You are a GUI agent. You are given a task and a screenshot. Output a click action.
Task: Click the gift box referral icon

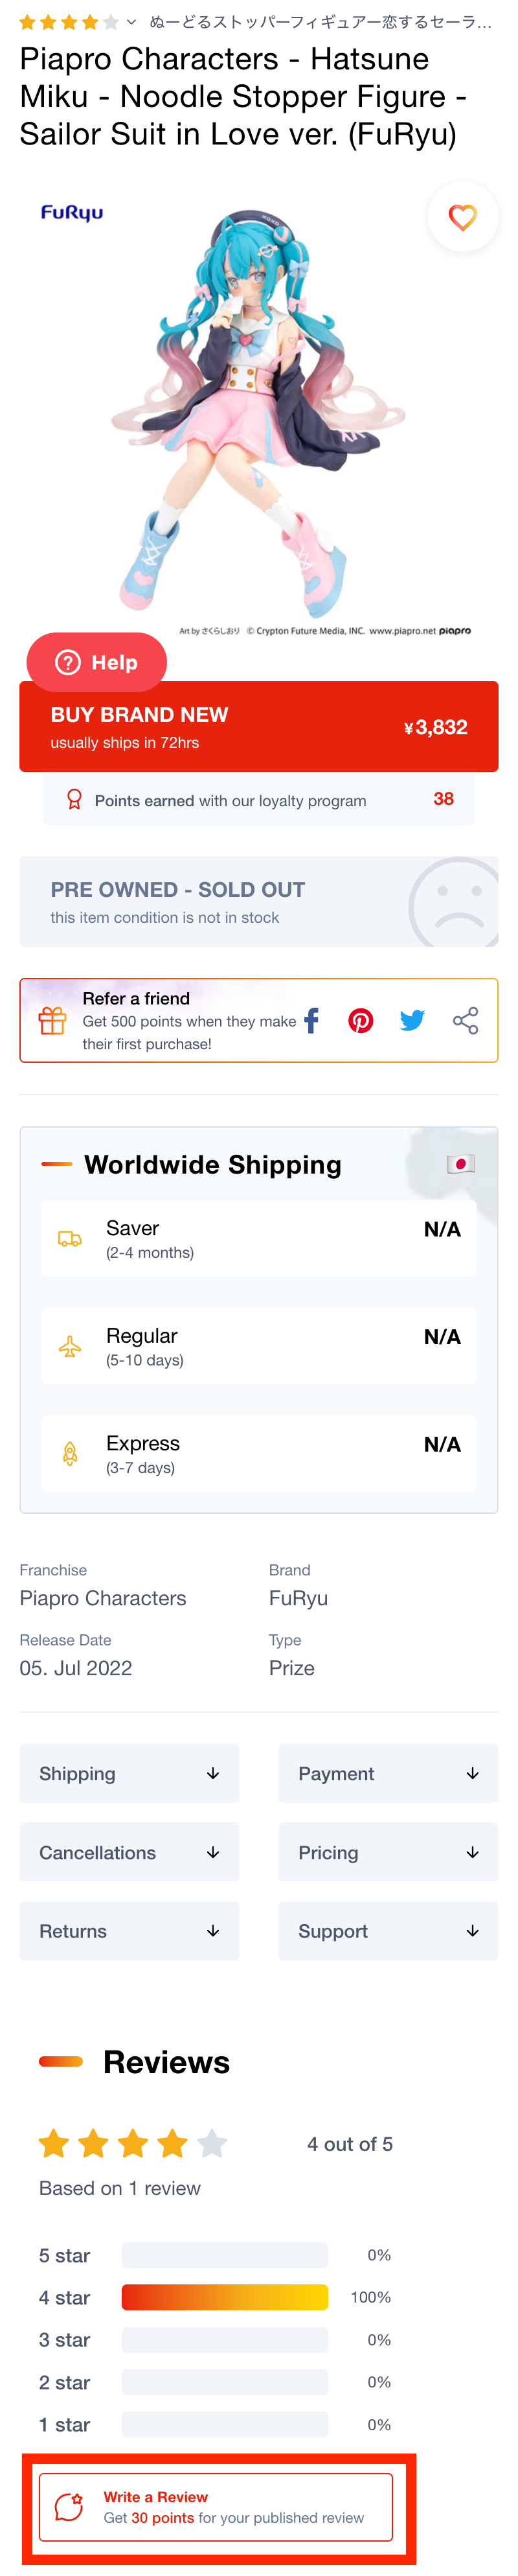coord(53,1020)
